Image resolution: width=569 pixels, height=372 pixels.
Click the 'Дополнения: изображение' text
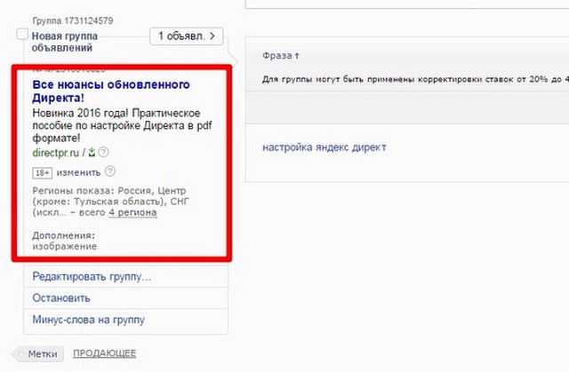point(64,241)
